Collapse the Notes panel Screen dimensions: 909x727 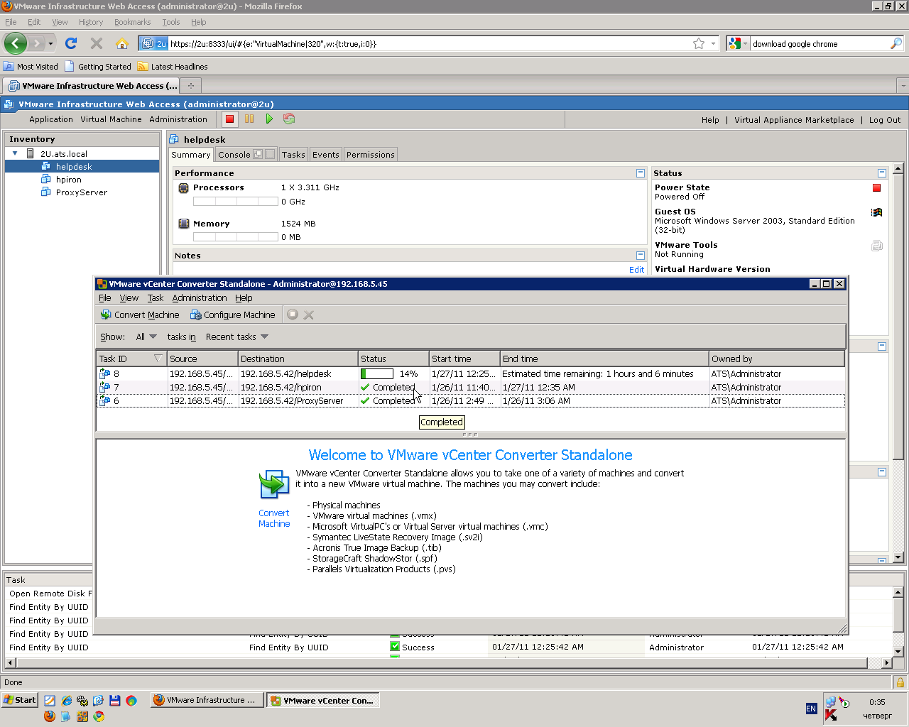[641, 256]
